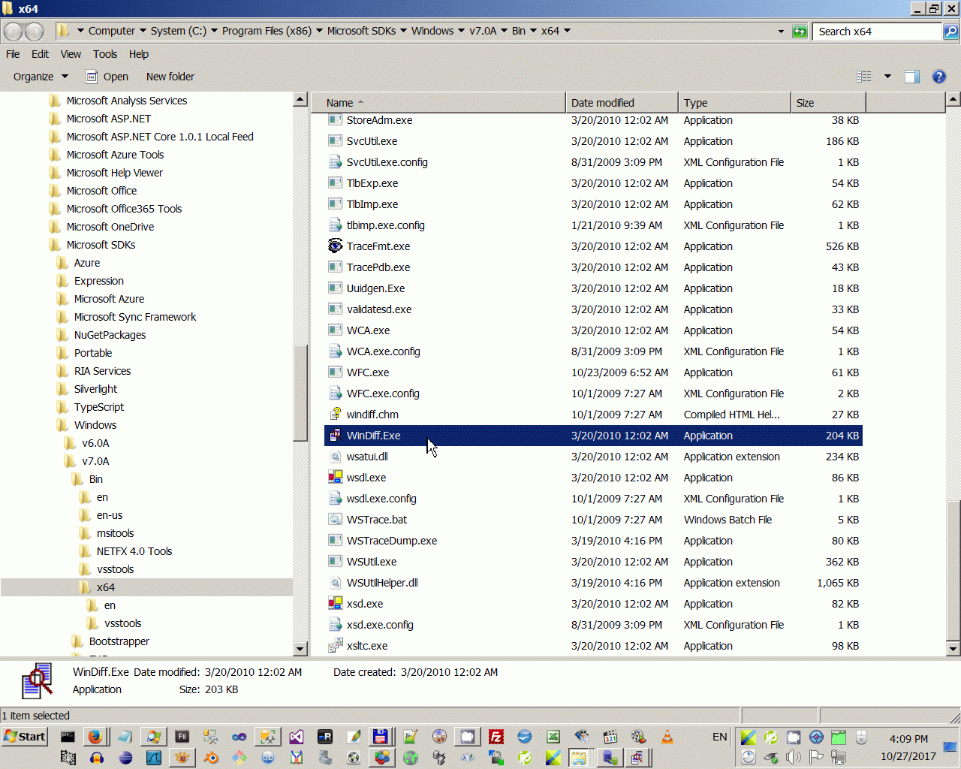Open qBittorrent from the taskbar
Viewport: 961px width, 769px height.
tap(268, 758)
